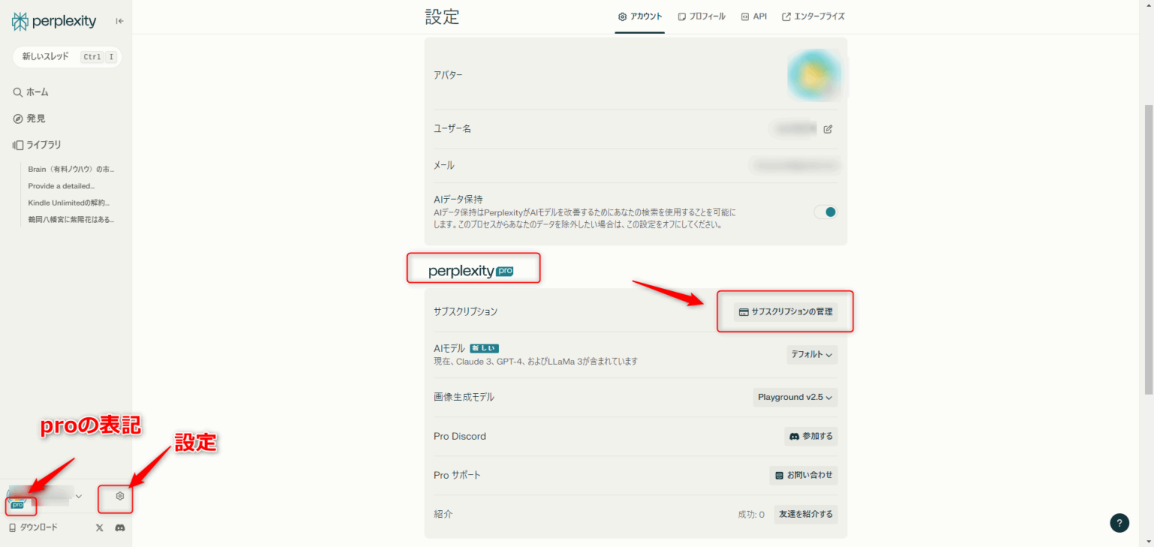Open the Playground v2.5 model dropdown
This screenshot has width=1154, height=547.
[x=795, y=397]
